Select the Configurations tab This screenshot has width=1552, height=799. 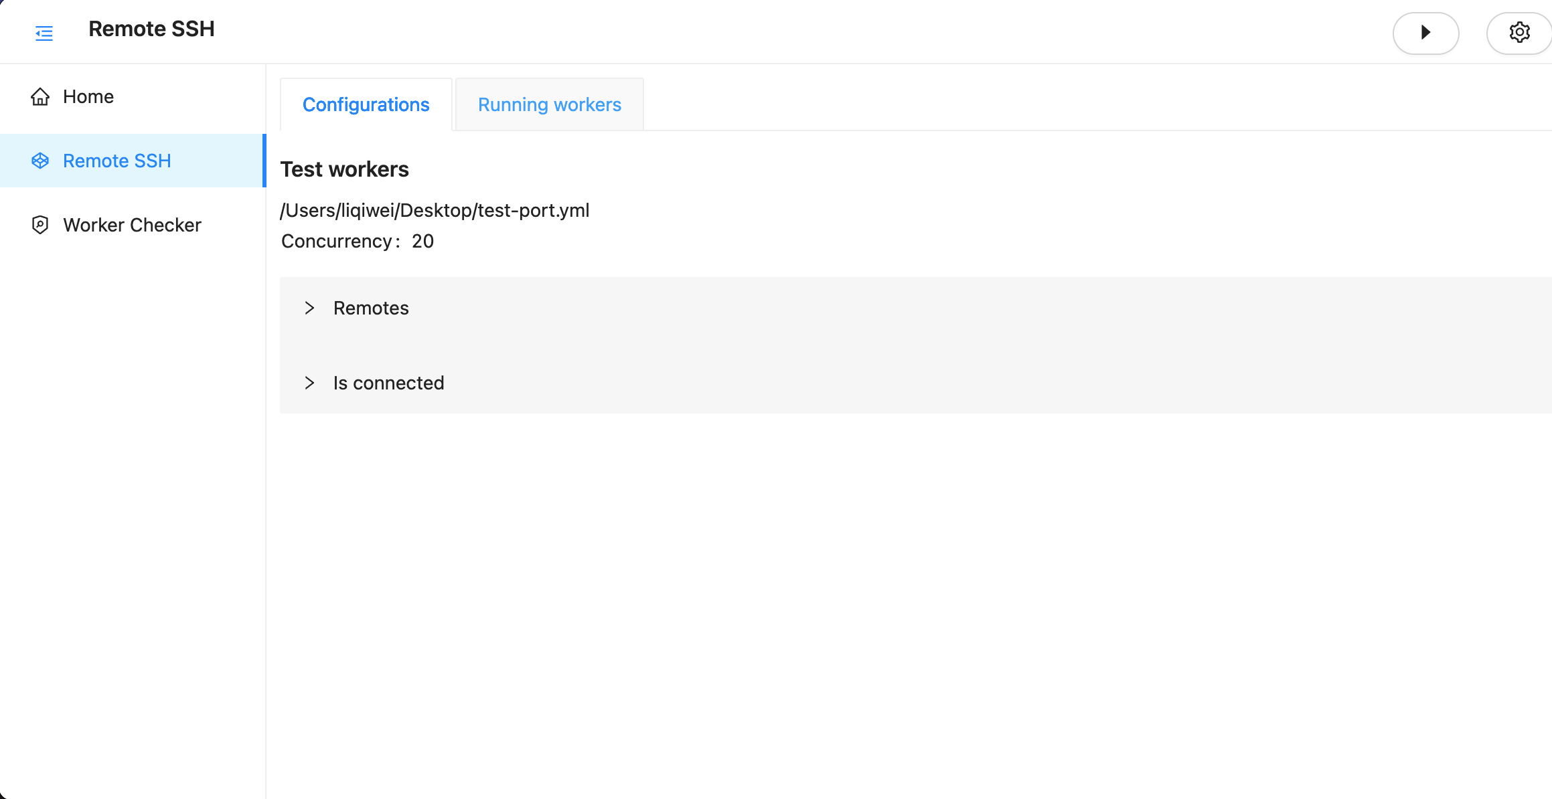pyautogui.click(x=366, y=105)
